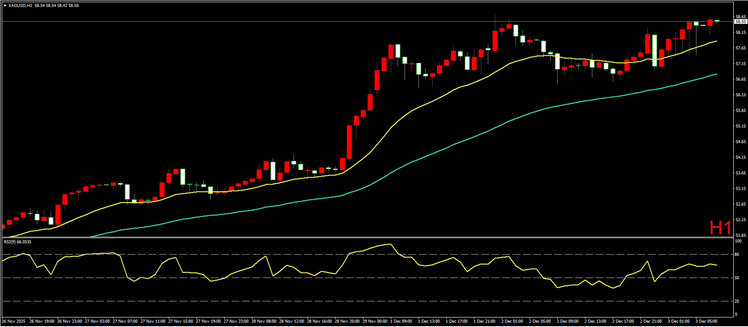Click the red H1 timeframe label

point(720,228)
